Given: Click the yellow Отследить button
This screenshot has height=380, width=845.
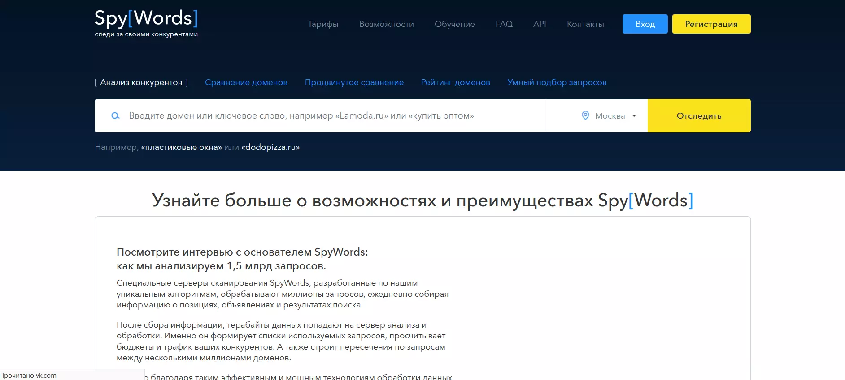Looking at the screenshot, I should (699, 115).
